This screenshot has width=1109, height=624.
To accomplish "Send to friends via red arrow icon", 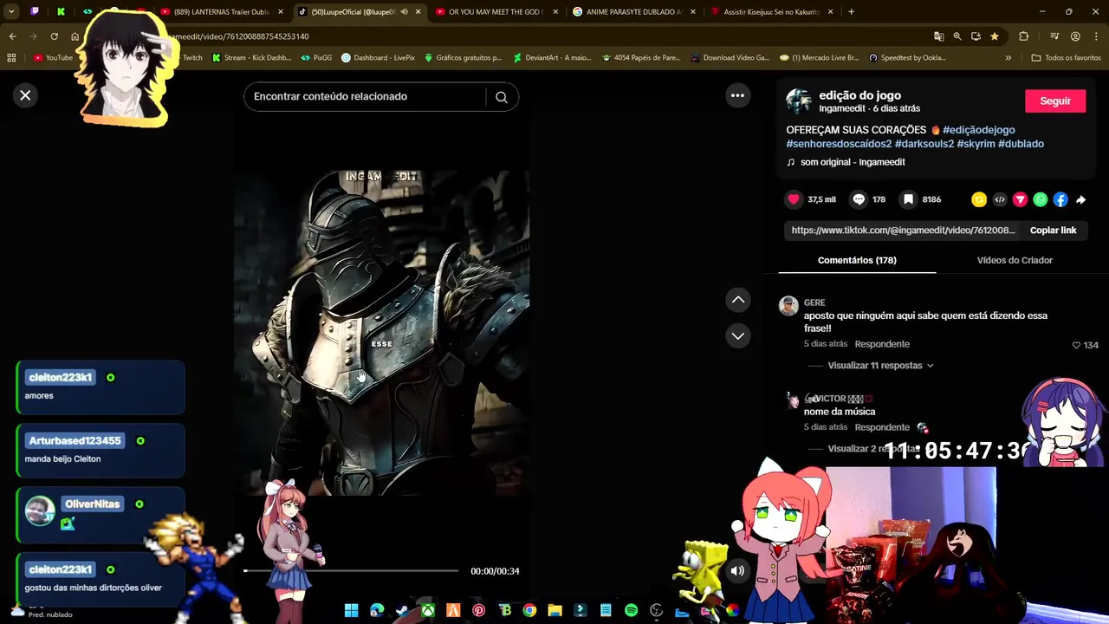I will (x=1020, y=199).
